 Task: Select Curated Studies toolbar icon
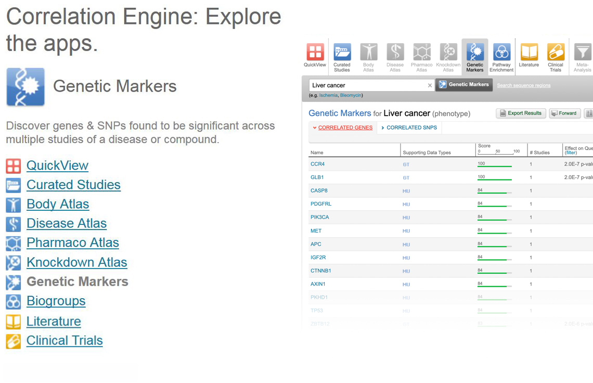click(342, 53)
